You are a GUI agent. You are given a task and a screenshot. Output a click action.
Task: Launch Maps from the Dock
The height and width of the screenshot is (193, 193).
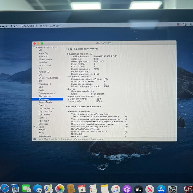coord(49,188)
